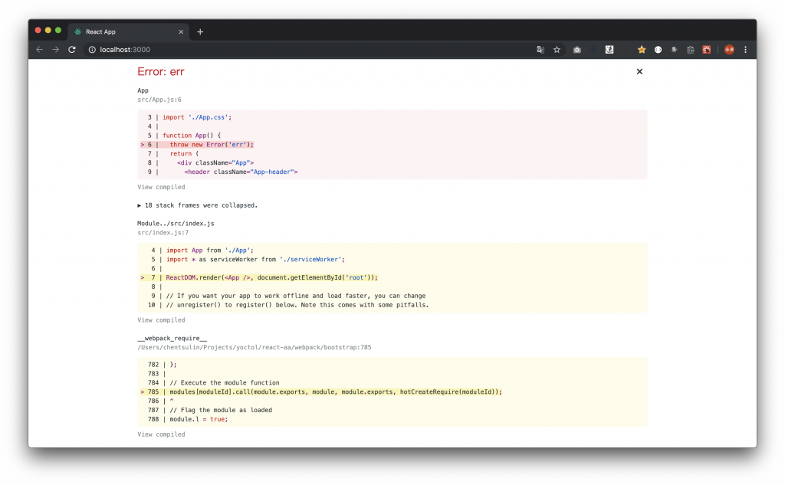Click the macOS red close window button
Image resolution: width=785 pixels, height=485 pixels.
[38, 31]
